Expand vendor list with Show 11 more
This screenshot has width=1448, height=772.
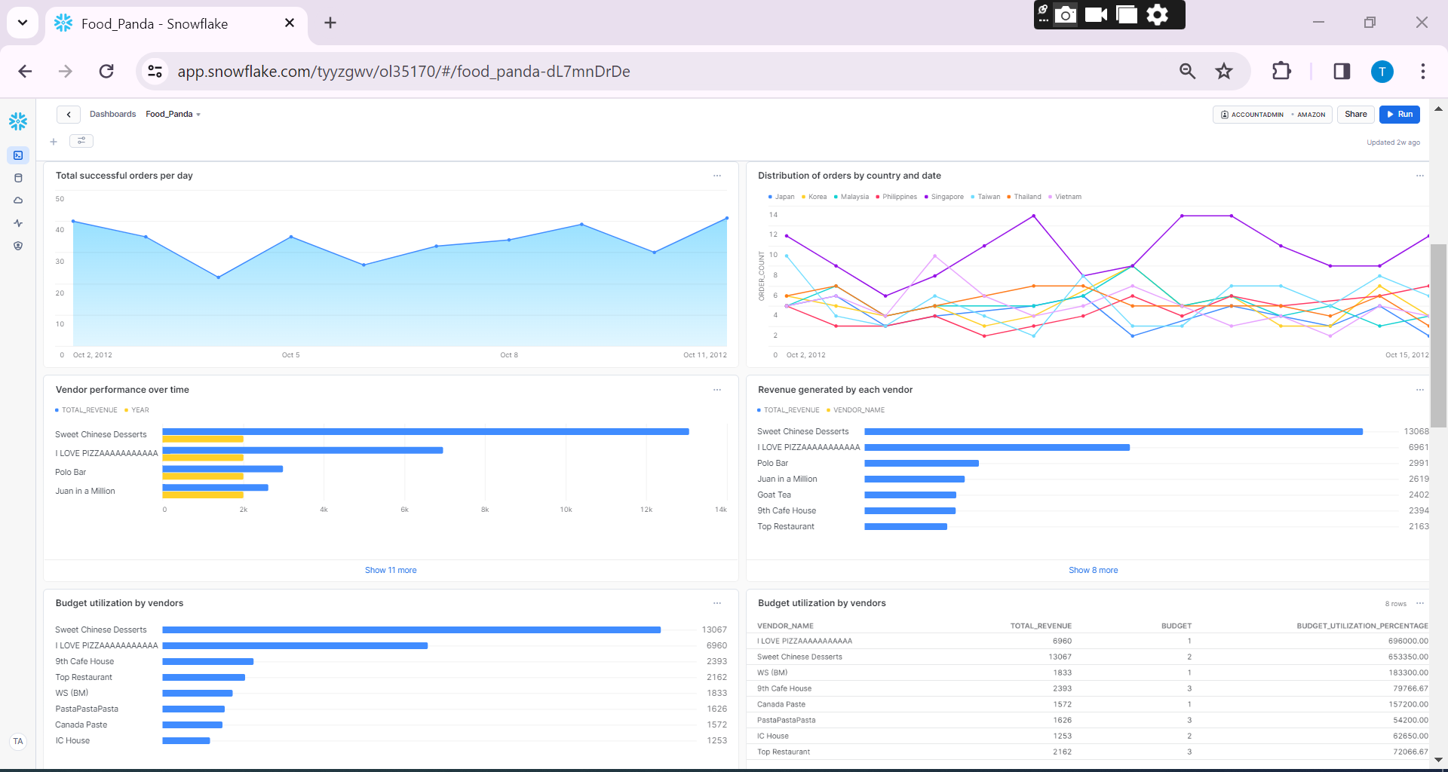coord(391,571)
